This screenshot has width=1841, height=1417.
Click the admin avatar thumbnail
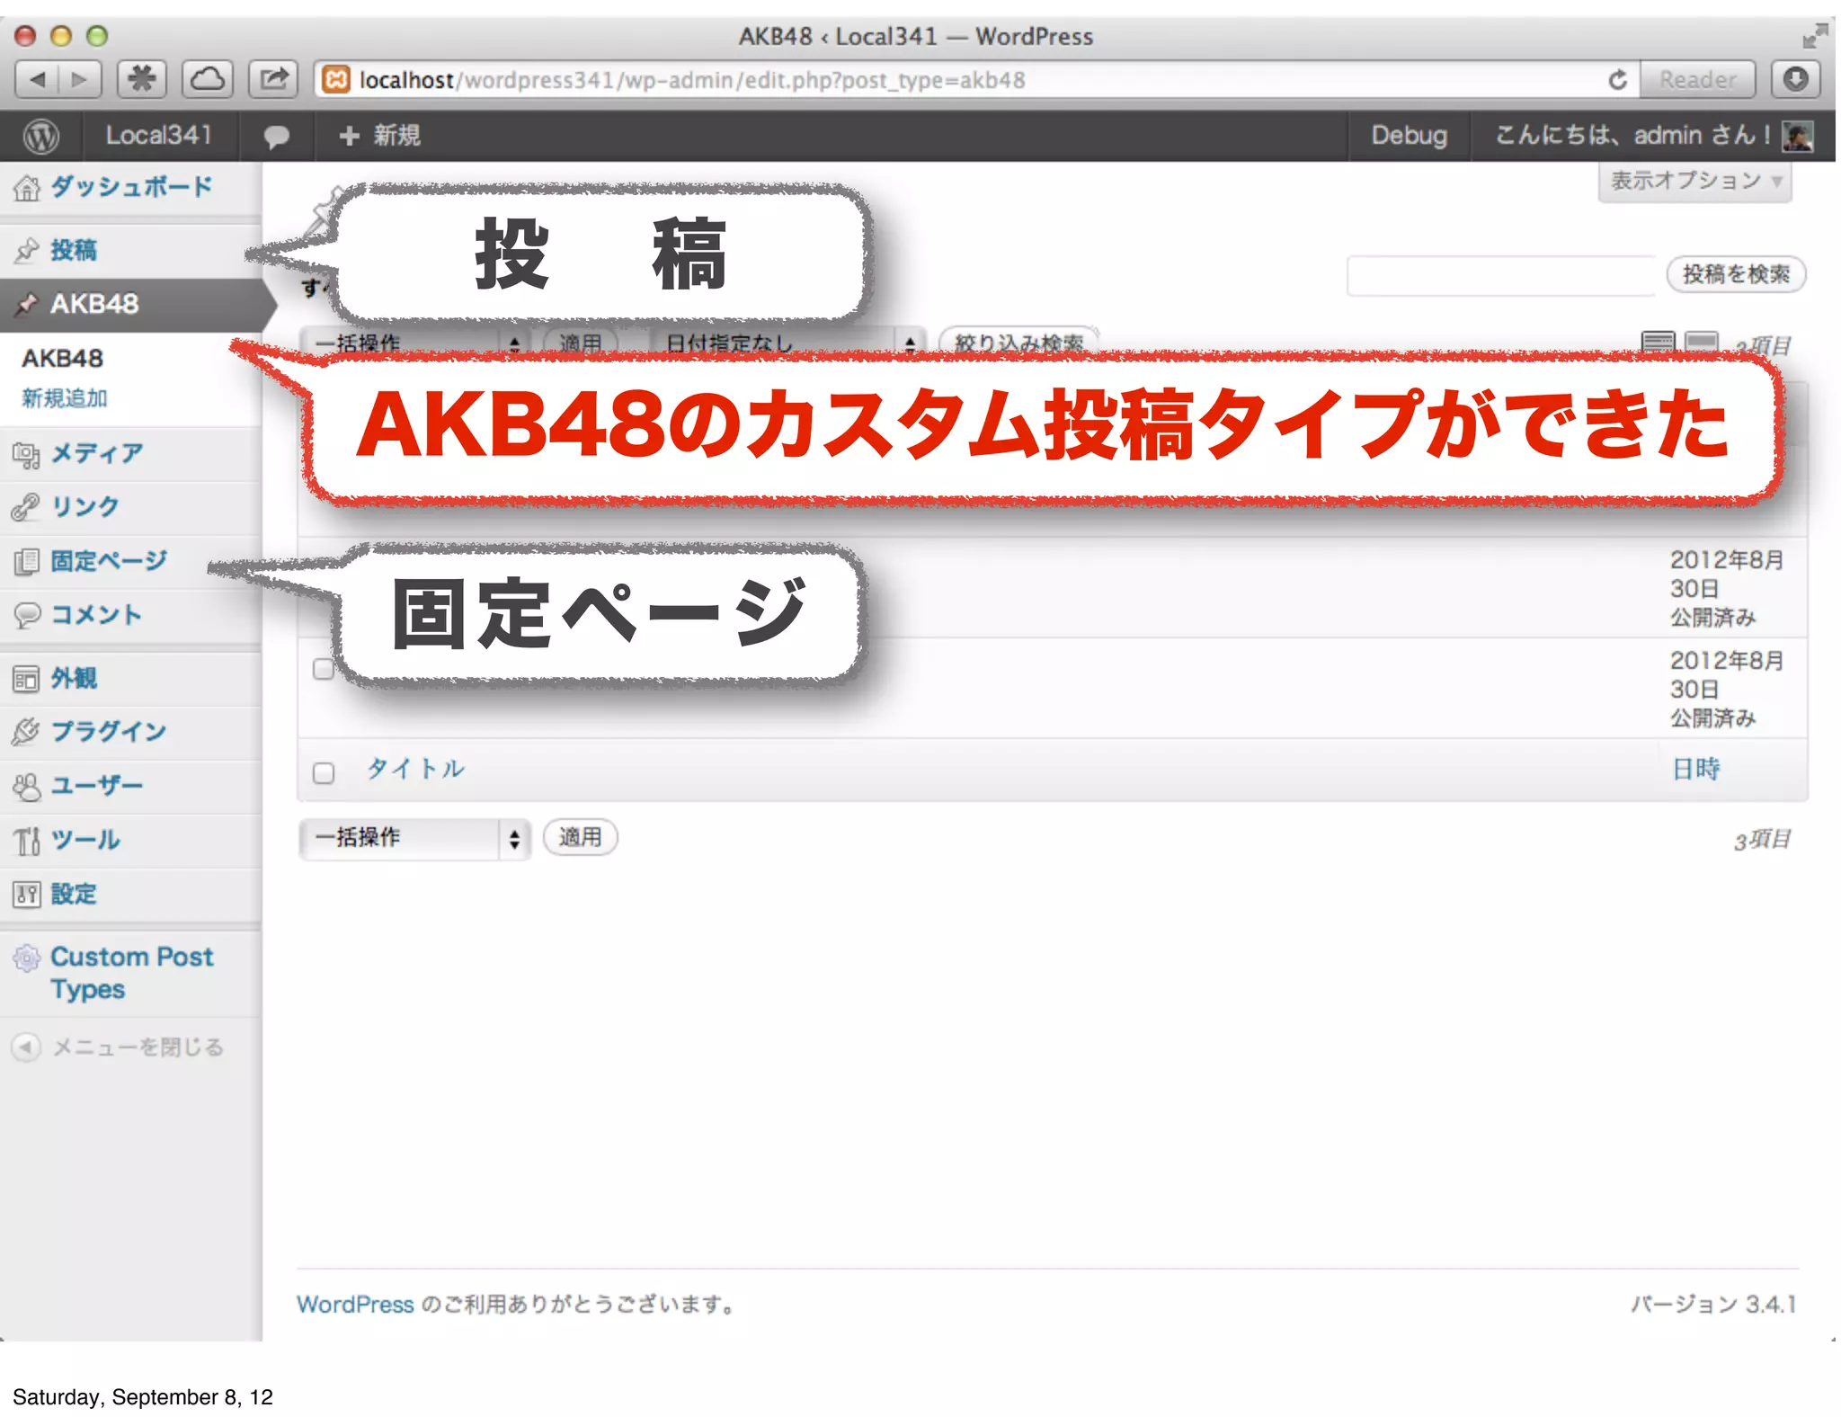tap(1797, 136)
